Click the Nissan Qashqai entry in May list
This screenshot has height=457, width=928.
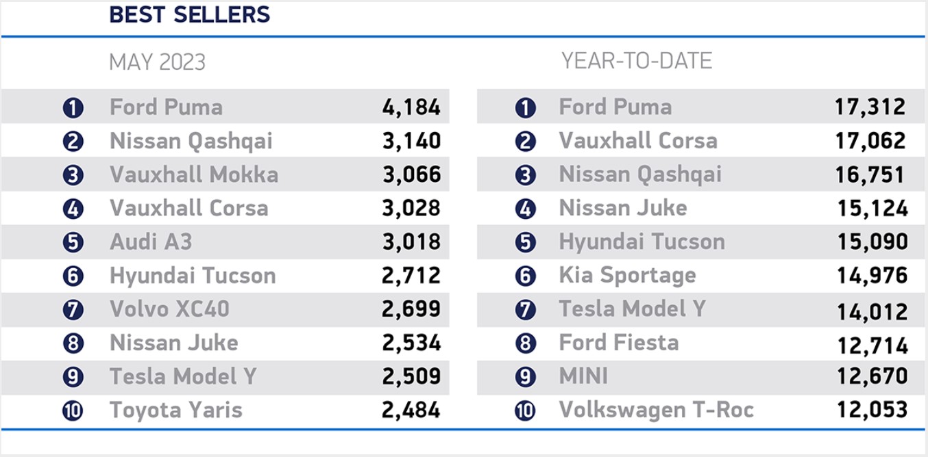tap(191, 141)
